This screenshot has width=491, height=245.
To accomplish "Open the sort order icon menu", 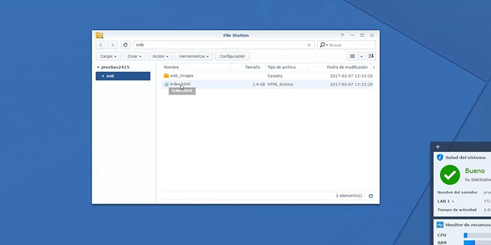I will point(371,56).
